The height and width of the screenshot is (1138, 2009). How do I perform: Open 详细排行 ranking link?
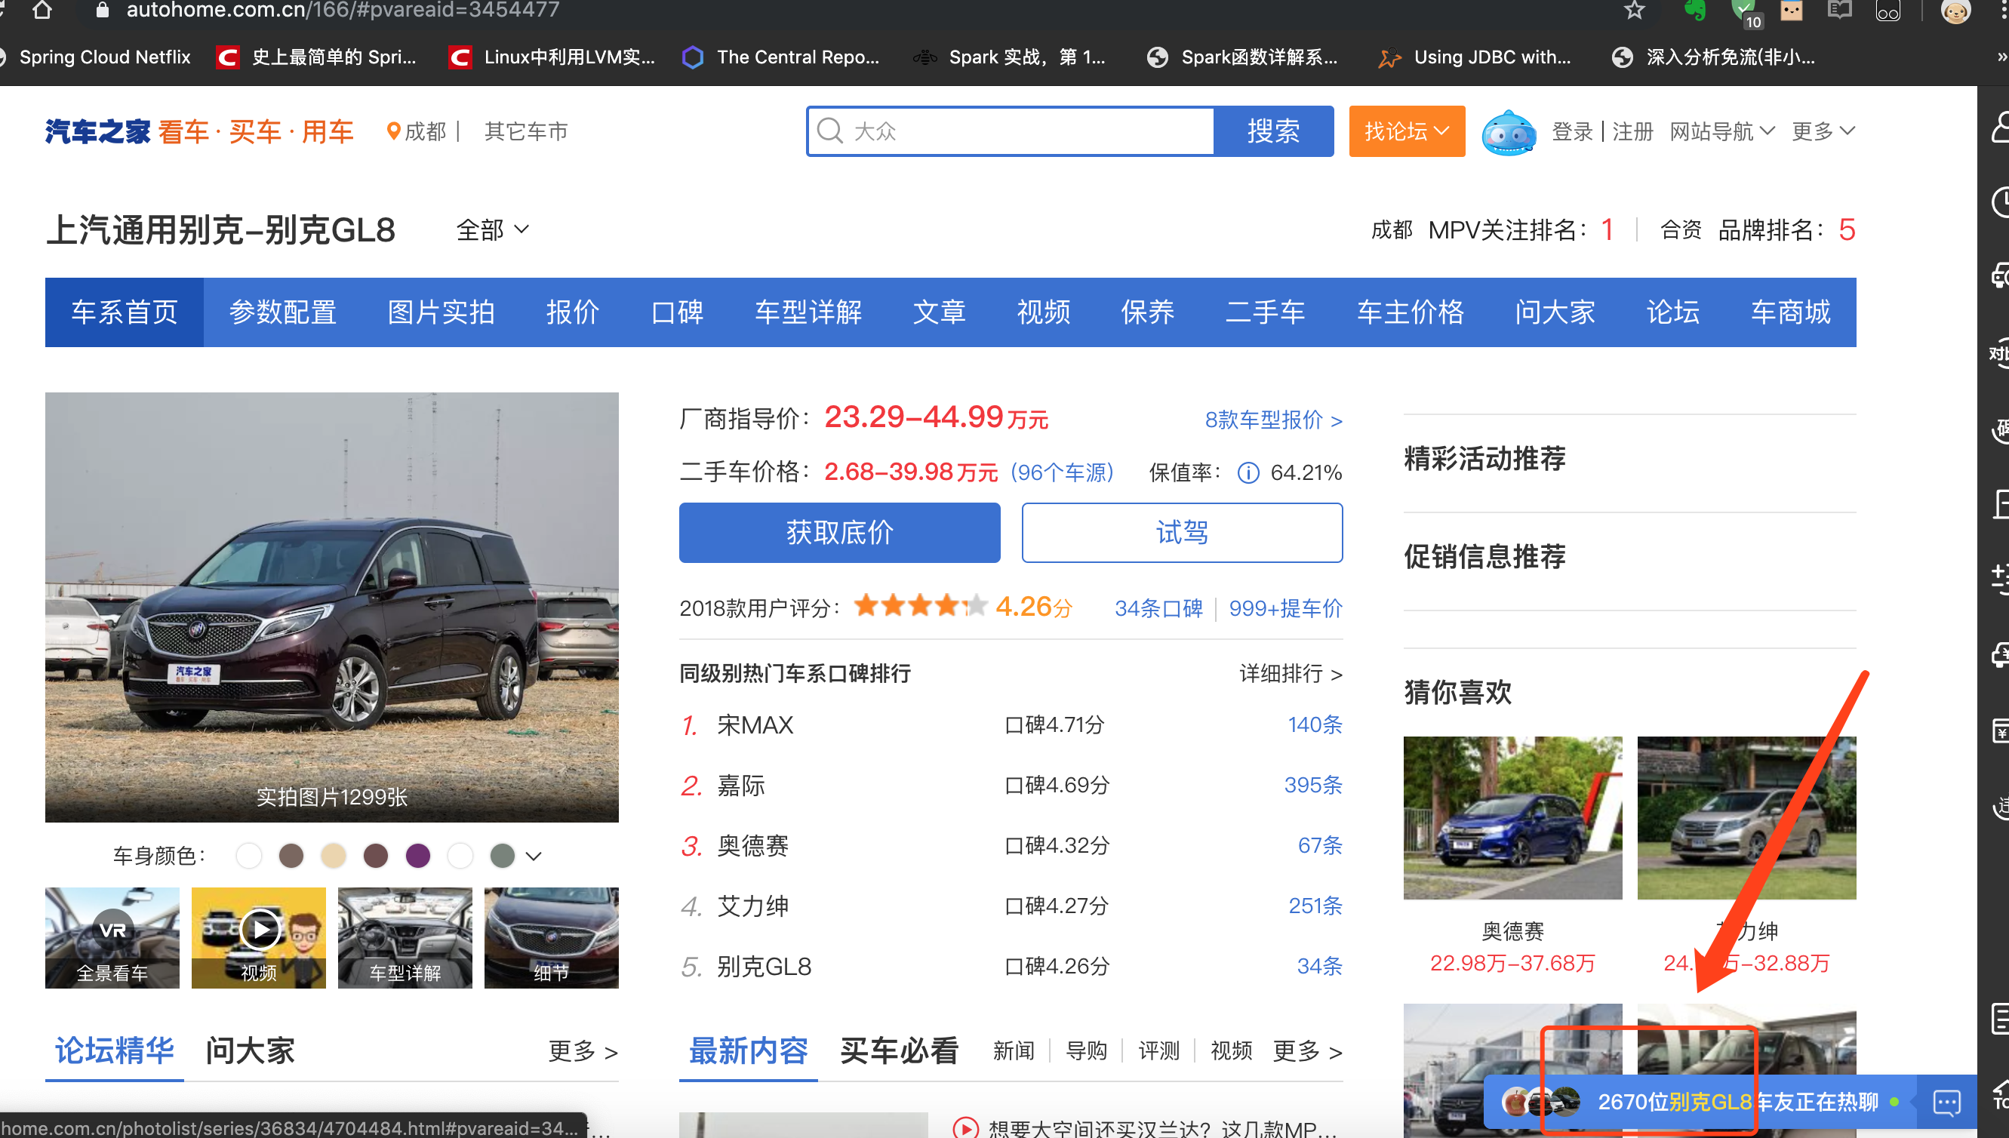[x=1291, y=674]
